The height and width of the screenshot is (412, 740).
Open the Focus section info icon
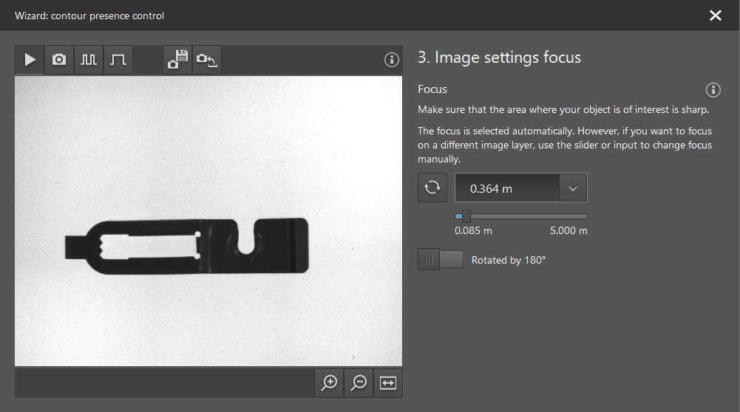tap(713, 90)
